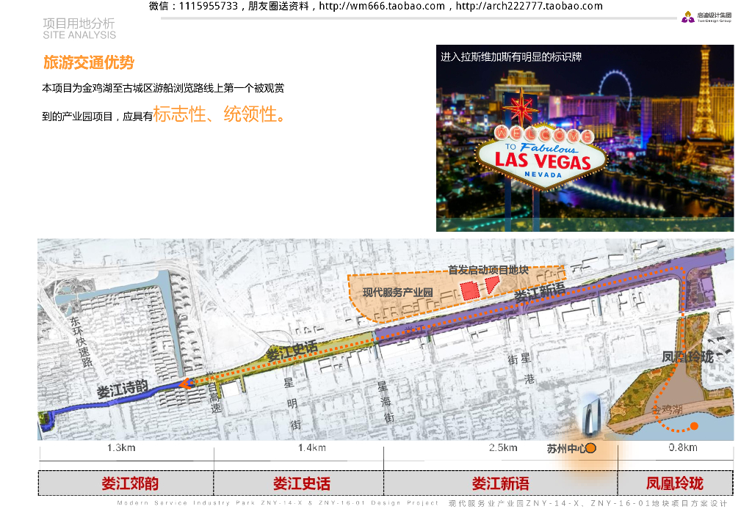The image size is (752, 531).
Task: Click the '娄江诗韵' blue river label
Action: click(x=123, y=389)
